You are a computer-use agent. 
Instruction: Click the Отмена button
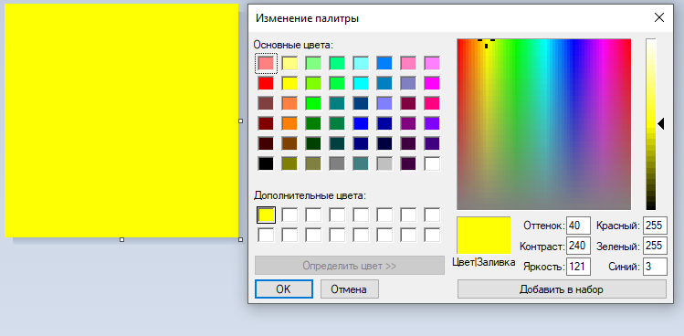350,289
